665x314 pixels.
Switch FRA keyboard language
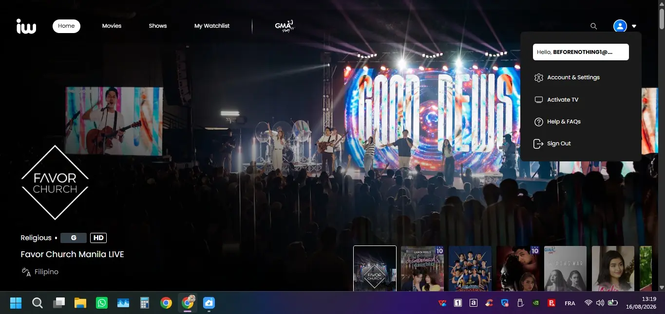[570, 303]
